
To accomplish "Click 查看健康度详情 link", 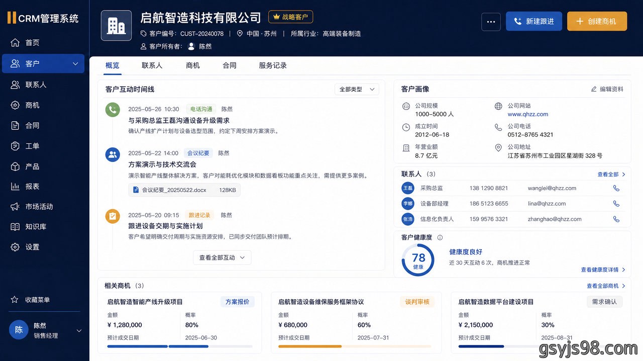I will point(603,270).
